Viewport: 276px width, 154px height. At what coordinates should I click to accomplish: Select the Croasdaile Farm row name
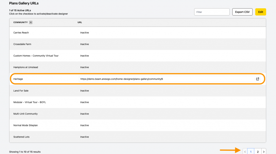pyautogui.click(x=22, y=44)
